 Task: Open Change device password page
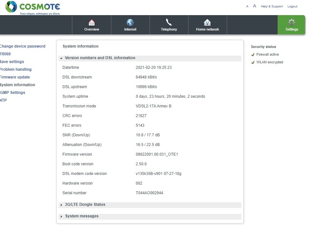tap(23, 46)
